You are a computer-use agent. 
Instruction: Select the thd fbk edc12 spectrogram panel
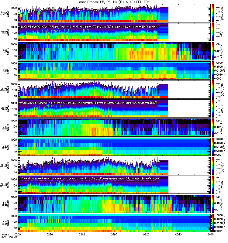[x=114, y=127]
